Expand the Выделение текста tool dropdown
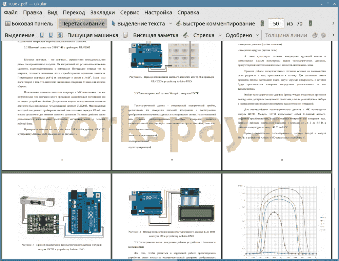This screenshot has height=261, width=339. point(171,24)
